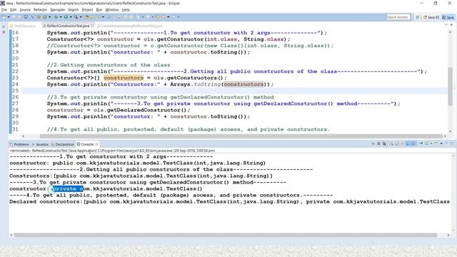Click the console scroll-right arrow
Screen dimensions: 457x257
click(x=448, y=235)
